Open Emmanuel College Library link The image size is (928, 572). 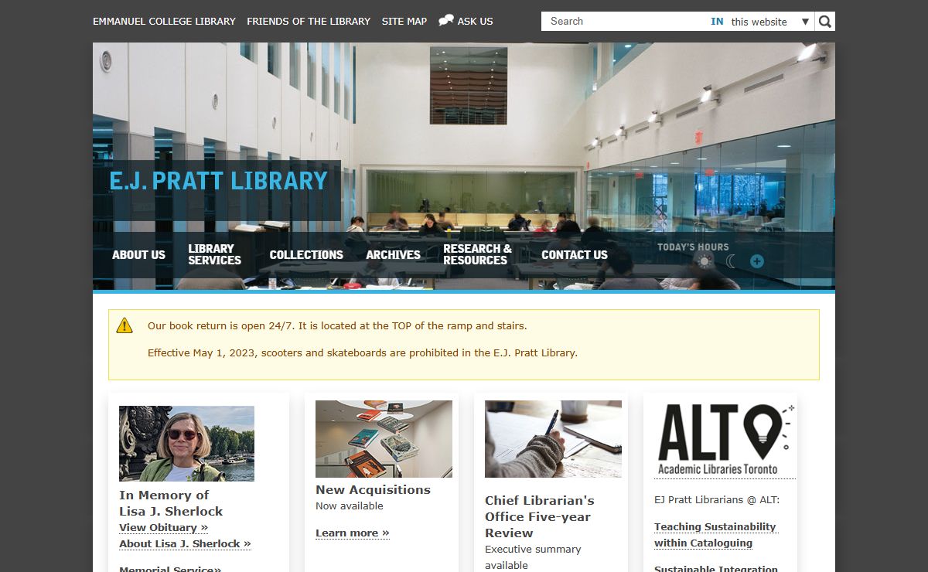pyautogui.click(x=164, y=22)
